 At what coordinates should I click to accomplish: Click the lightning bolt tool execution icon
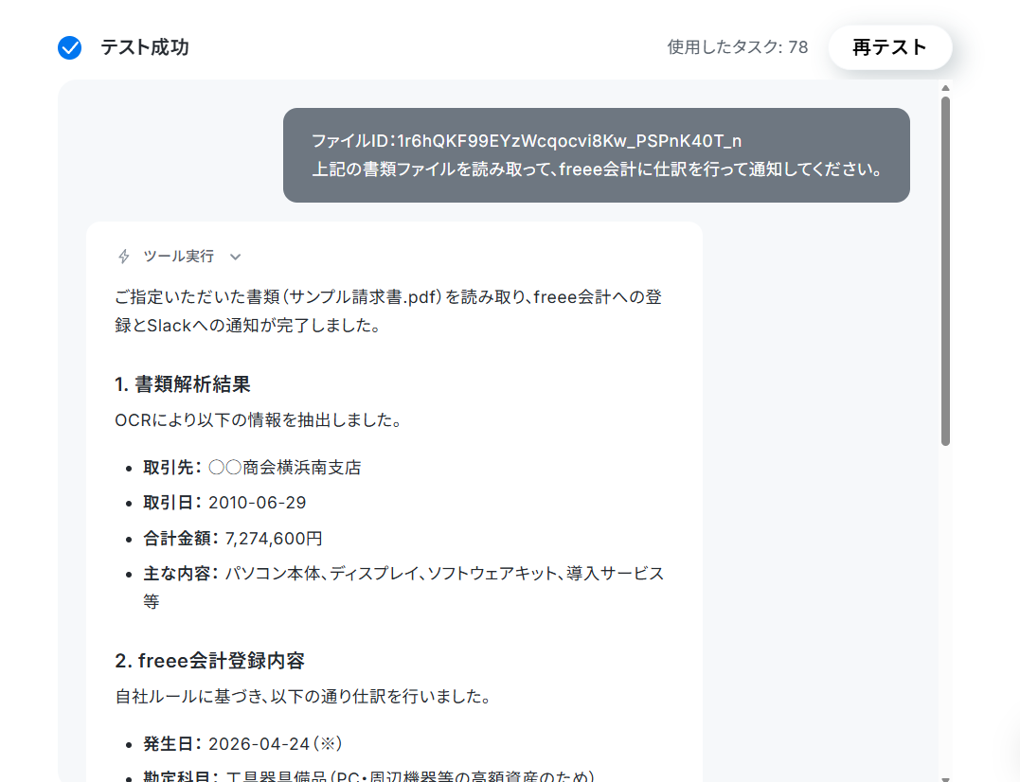[x=124, y=257]
